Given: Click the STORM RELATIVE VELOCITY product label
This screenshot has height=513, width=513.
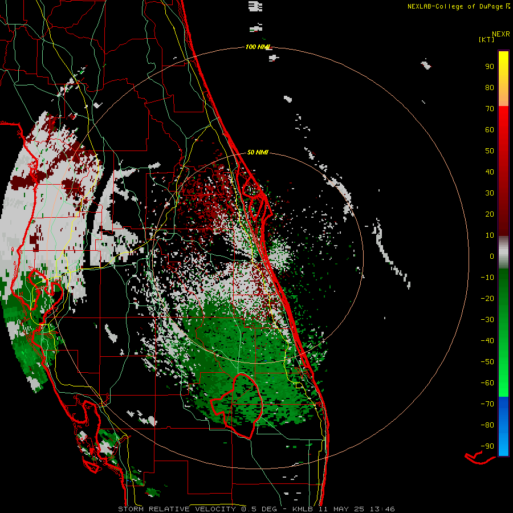Looking at the screenshot, I should [177, 509].
